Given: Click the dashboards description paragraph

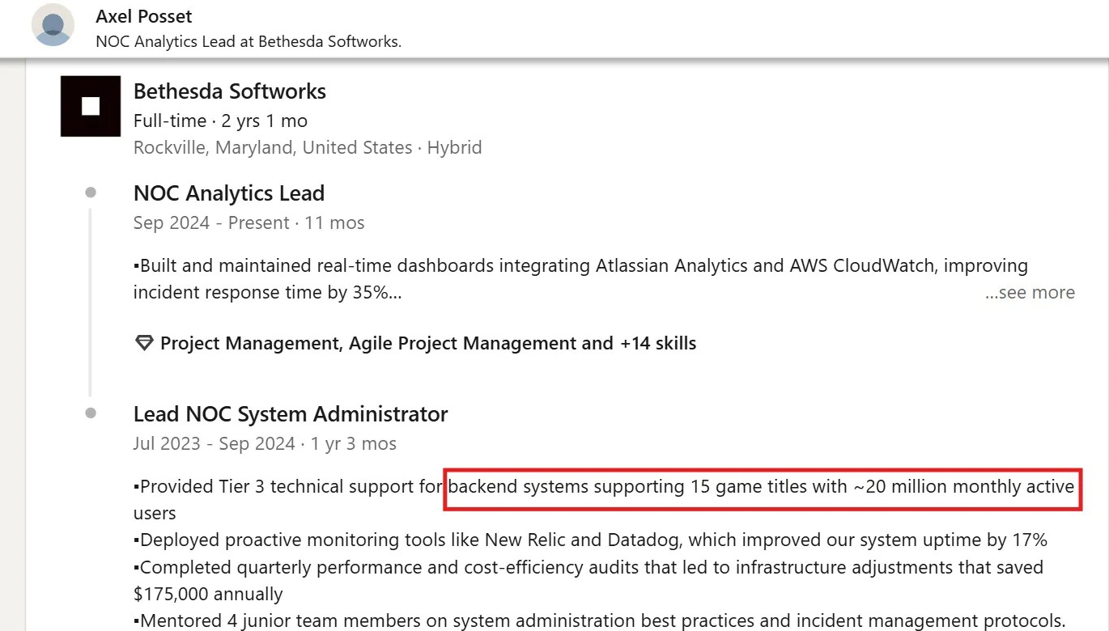Looking at the screenshot, I should [580, 279].
